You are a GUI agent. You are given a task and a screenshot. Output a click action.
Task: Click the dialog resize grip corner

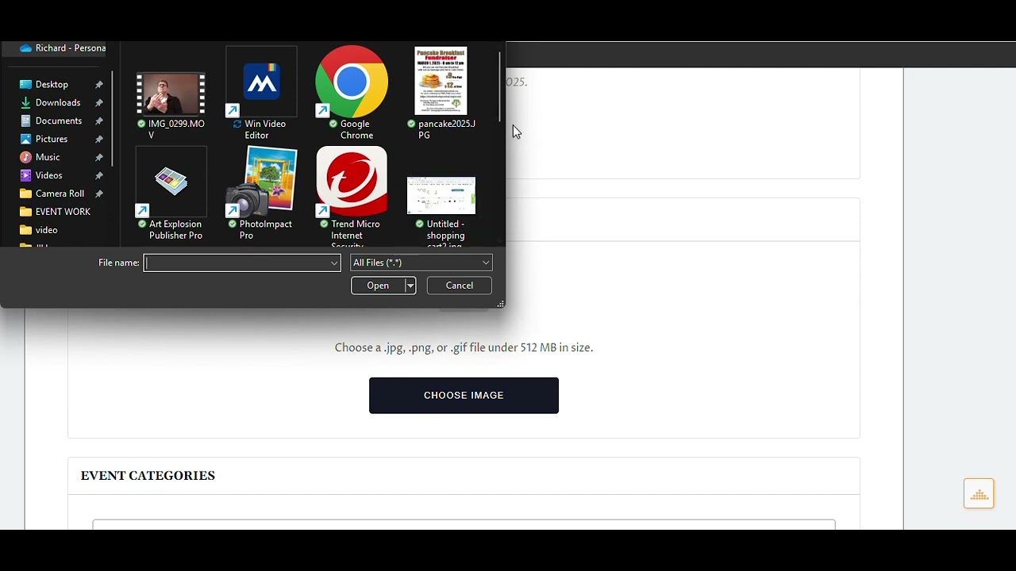coord(500,304)
